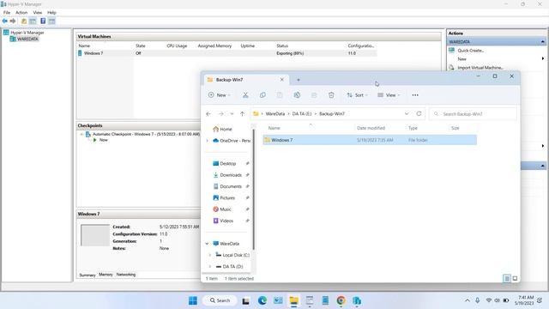Click the Copy icon in File Explorer
Screen dimensions: 549x309
[262, 95]
